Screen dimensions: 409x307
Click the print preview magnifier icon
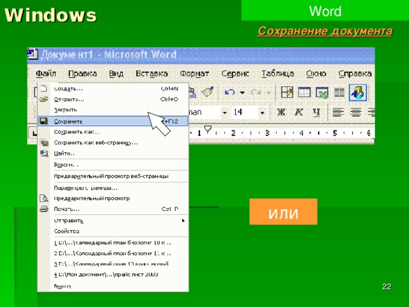tap(44, 198)
